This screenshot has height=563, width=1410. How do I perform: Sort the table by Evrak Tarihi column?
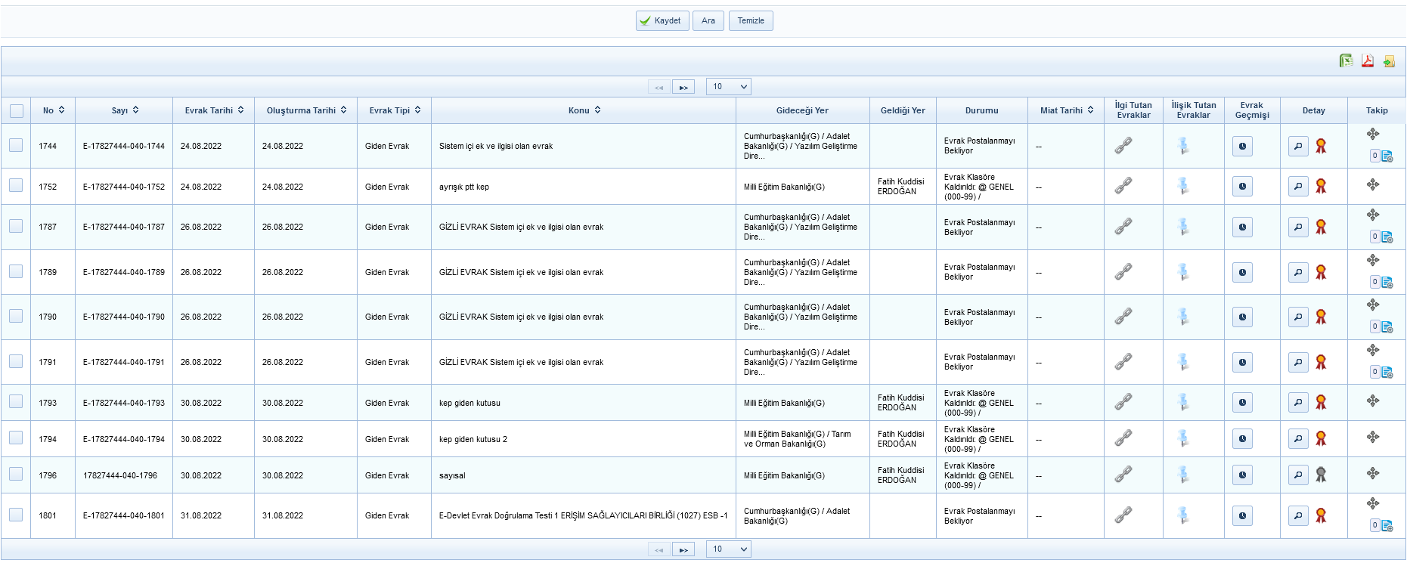(x=214, y=110)
